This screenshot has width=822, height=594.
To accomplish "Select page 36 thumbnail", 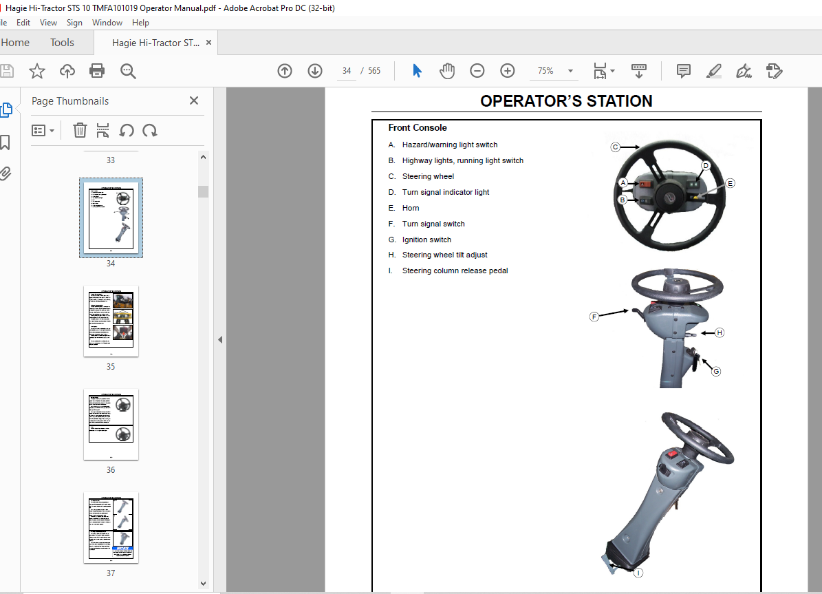I will pyautogui.click(x=111, y=425).
